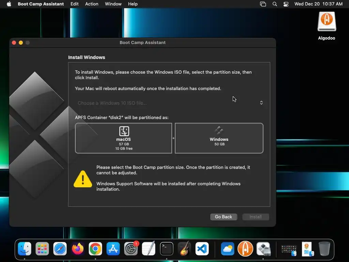Open Spotlight search in the menu bar
Screen dimensions: 349x262
pyautogui.click(x=275, y=4)
